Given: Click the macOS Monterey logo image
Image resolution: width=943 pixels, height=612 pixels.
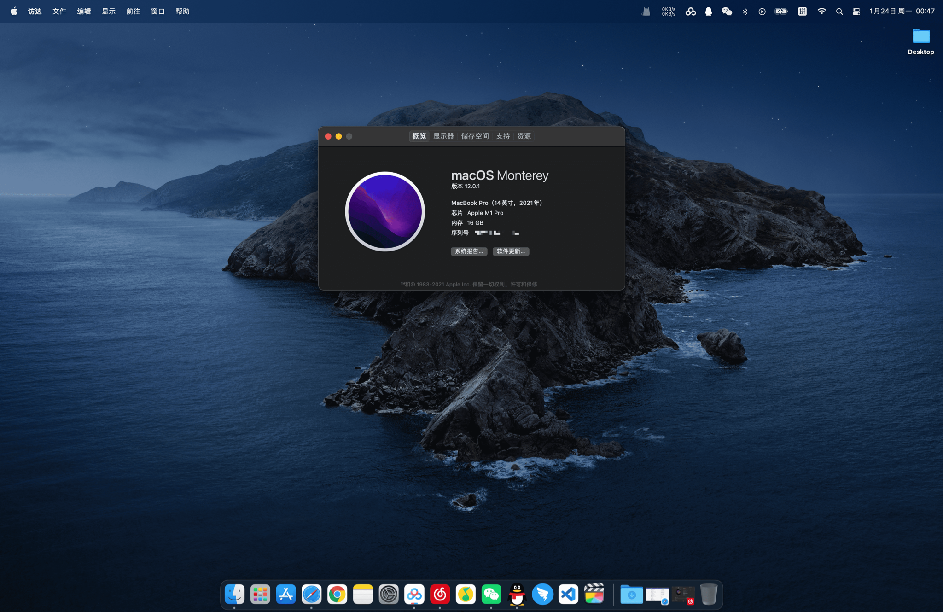Looking at the screenshot, I should coord(385,211).
